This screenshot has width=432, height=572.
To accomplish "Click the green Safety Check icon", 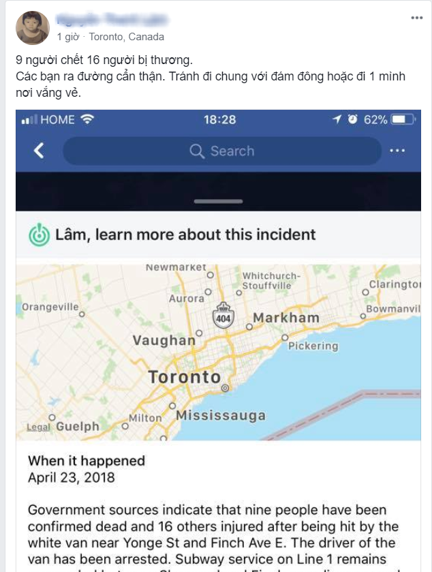I will [40, 235].
